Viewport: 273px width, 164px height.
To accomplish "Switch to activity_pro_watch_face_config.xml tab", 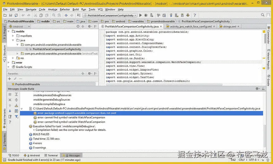I will click(191, 26).
